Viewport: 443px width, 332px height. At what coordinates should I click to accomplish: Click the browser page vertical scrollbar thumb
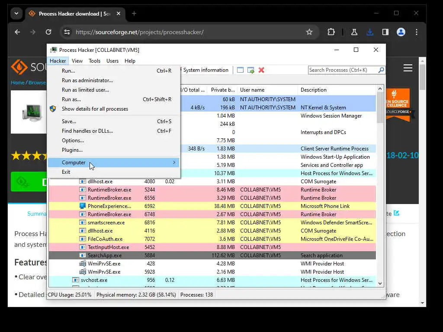click(422, 77)
